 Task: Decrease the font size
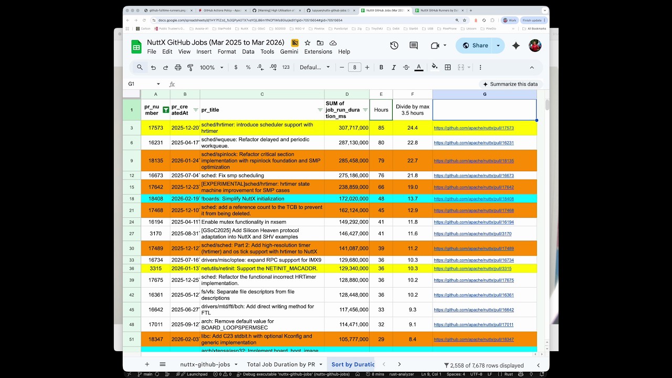point(342,67)
